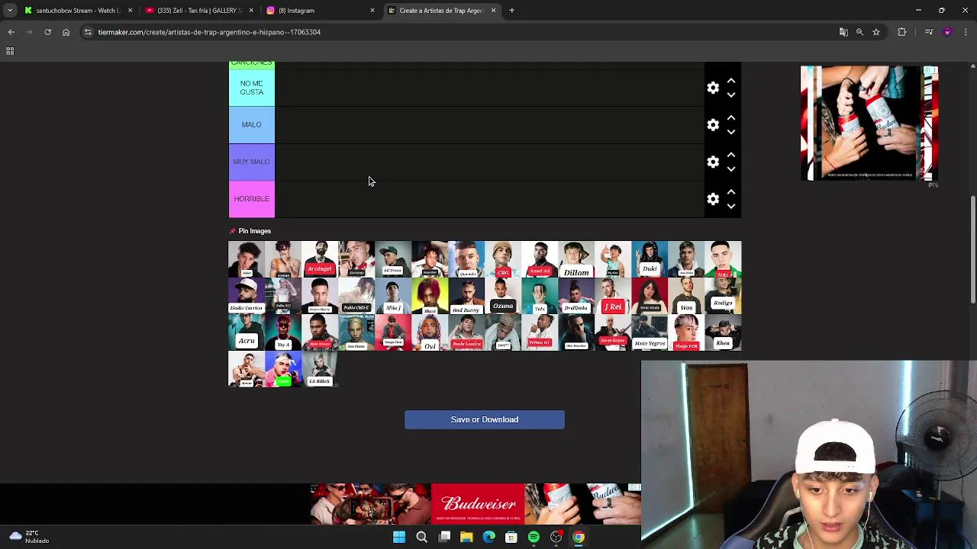977x549 pixels.
Task: Click the purple MUY MALO tier label
Action: (252, 162)
